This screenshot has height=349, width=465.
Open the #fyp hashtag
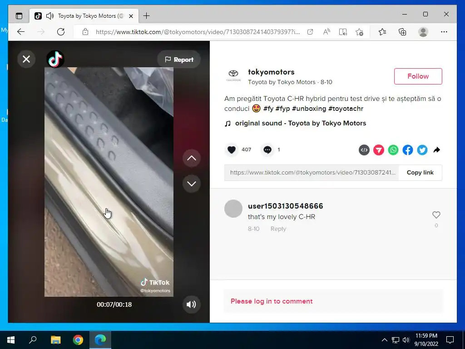pyautogui.click(x=282, y=109)
